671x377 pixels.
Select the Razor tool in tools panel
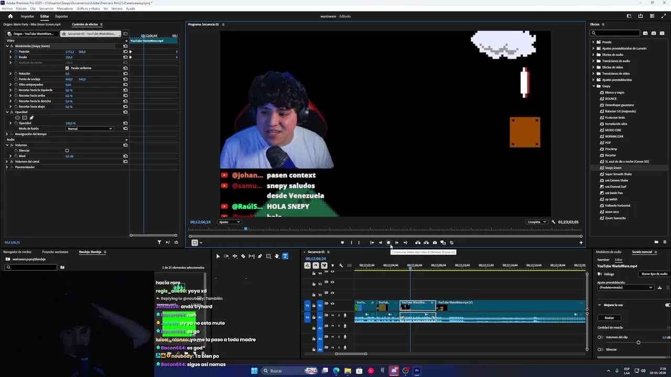coord(243,256)
